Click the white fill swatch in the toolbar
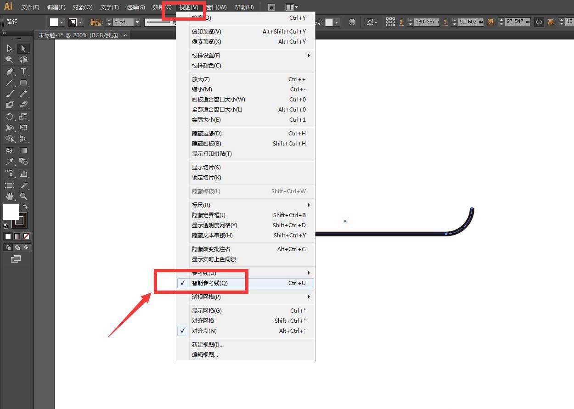The image size is (574, 409). (x=11, y=213)
